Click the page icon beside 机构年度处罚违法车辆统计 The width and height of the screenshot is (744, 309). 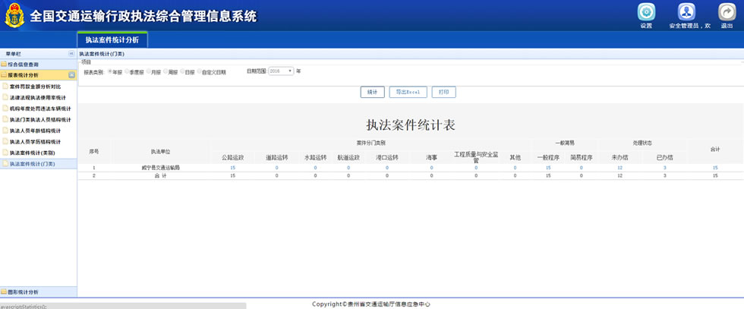[6, 109]
